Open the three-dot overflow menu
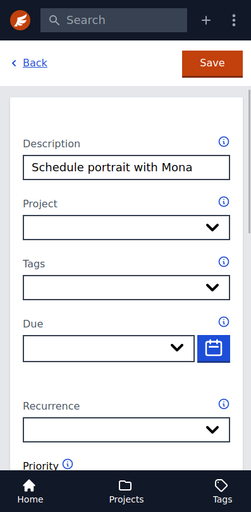The image size is (251, 512). click(x=234, y=20)
